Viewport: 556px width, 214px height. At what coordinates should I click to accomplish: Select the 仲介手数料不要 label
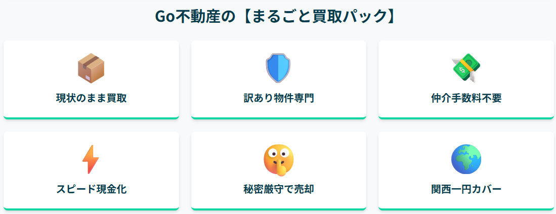click(x=466, y=98)
